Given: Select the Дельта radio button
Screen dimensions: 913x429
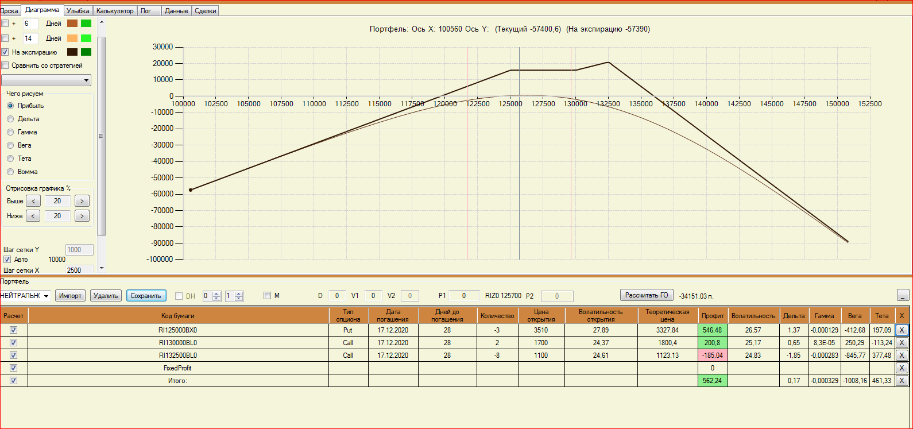Looking at the screenshot, I should click(x=10, y=119).
